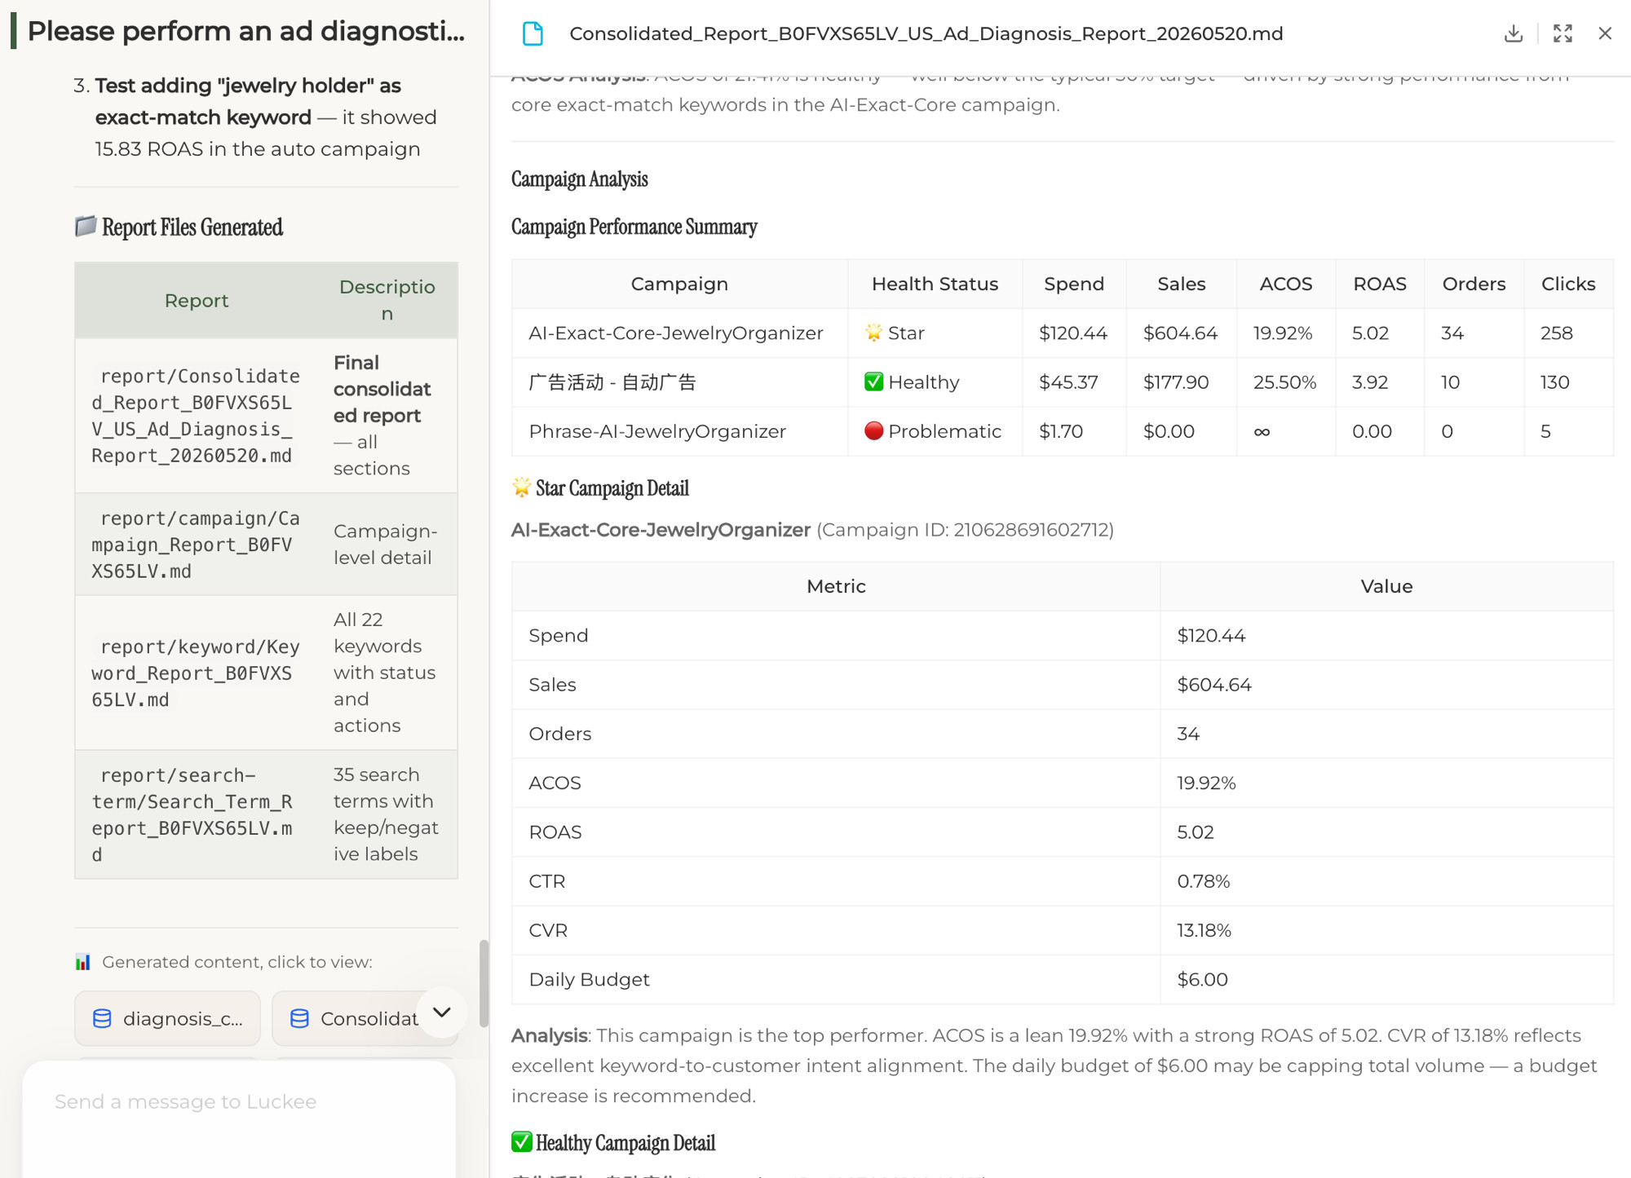Click the CVR 13.18% value
1631x1178 pixels.
(1204, 930)
